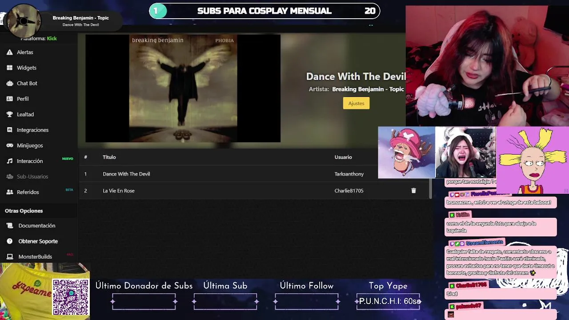
Task: Click the Sub-Usuarios sidebar label
Action: click(x=32, y=176)
